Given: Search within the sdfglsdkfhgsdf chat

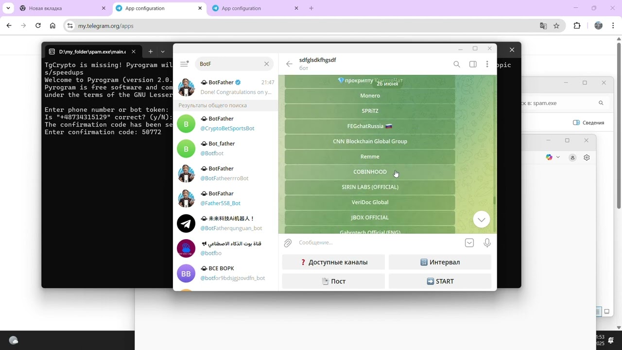Looking at the screenshot, I should coord(457,64).
